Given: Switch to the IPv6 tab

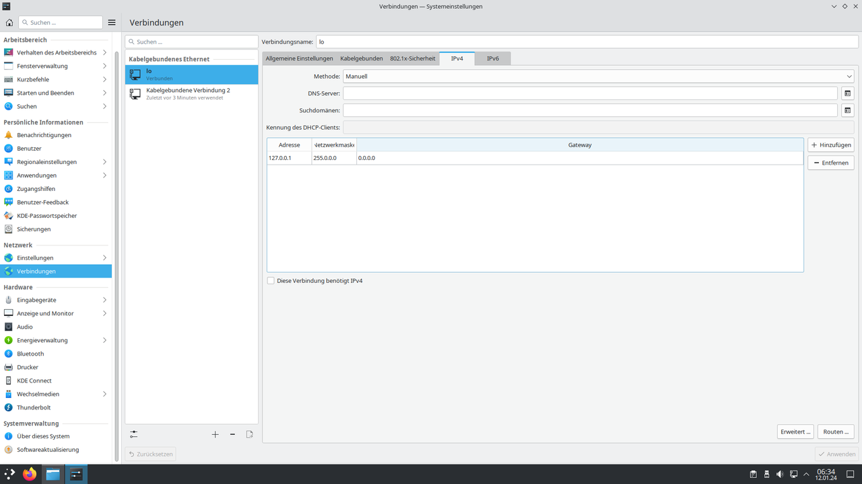Looking at the screenshot, I should coord(493,58).
